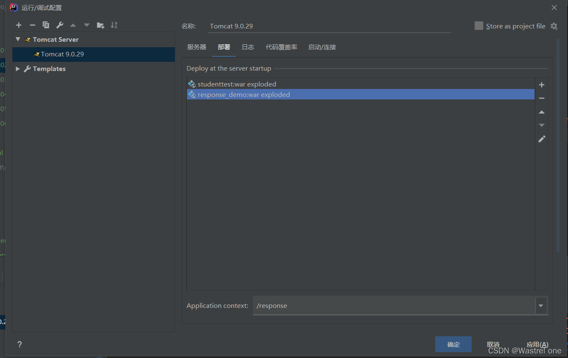Switch to the 服务器 tab
The width and height of the screenshot is (568, 358).
[x=197, y=47]
